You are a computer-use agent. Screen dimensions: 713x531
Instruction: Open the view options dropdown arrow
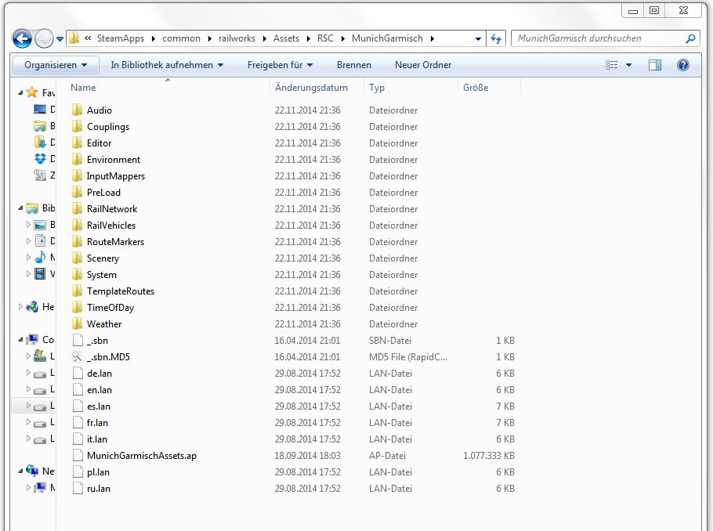click(x=629, y=65)
